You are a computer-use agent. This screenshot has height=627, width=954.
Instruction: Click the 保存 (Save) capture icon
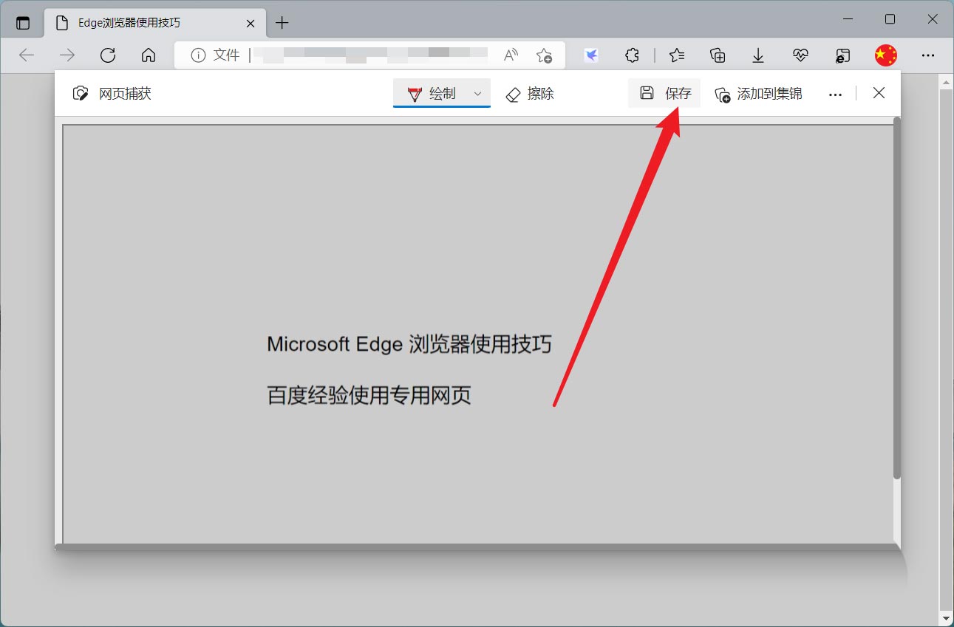click(664, 93)
